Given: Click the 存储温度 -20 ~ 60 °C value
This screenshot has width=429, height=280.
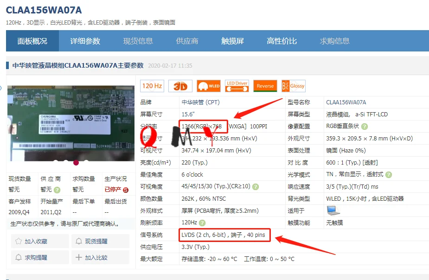Looking at the screenshot, I should (209, 259).
